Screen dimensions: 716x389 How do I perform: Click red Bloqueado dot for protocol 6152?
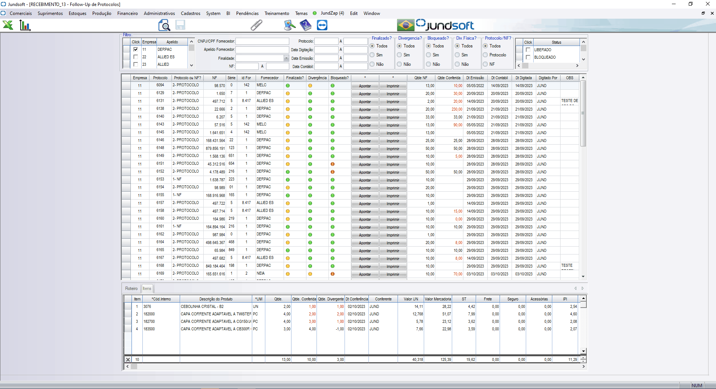(333, 172)
